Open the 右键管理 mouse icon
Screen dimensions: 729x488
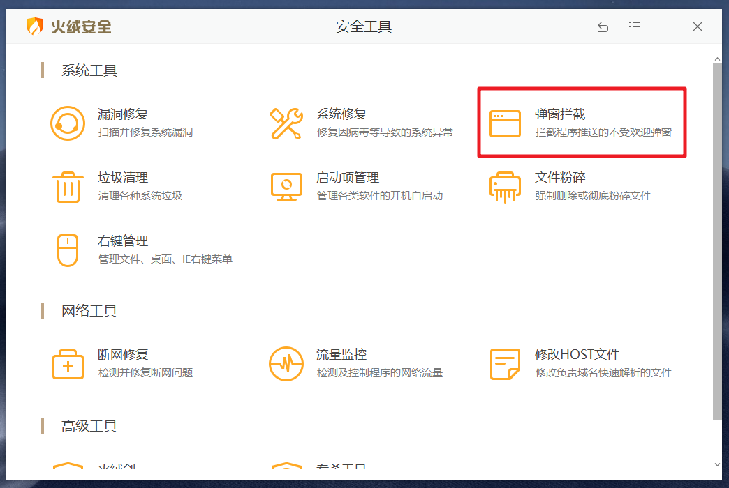click(68, 250)
